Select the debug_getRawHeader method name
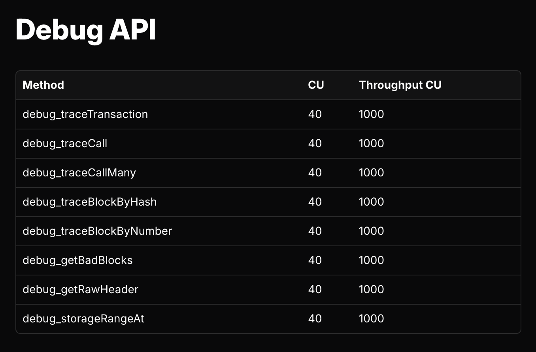 click(81, 290)
